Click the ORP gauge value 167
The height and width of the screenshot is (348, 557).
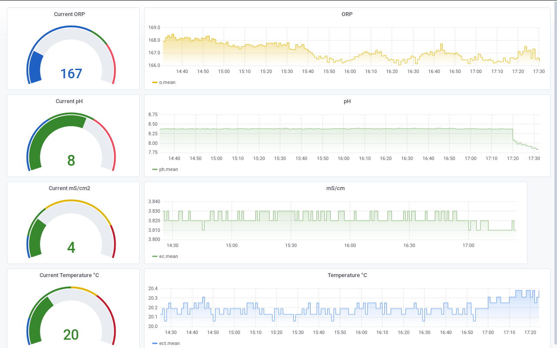pyautogui.click(x=71, y=74)
